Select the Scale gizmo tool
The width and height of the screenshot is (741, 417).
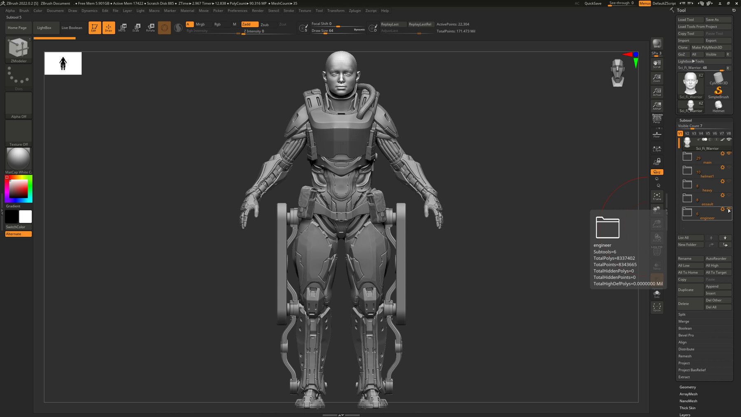coord(136,28)
